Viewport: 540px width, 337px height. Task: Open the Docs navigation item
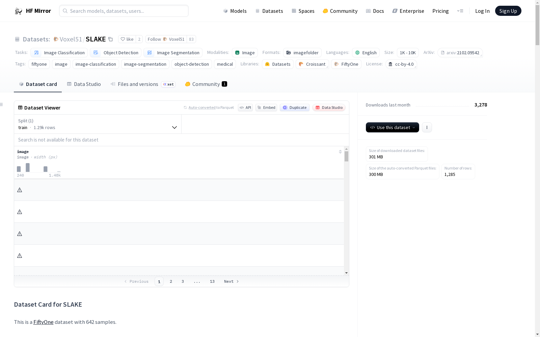375,11
